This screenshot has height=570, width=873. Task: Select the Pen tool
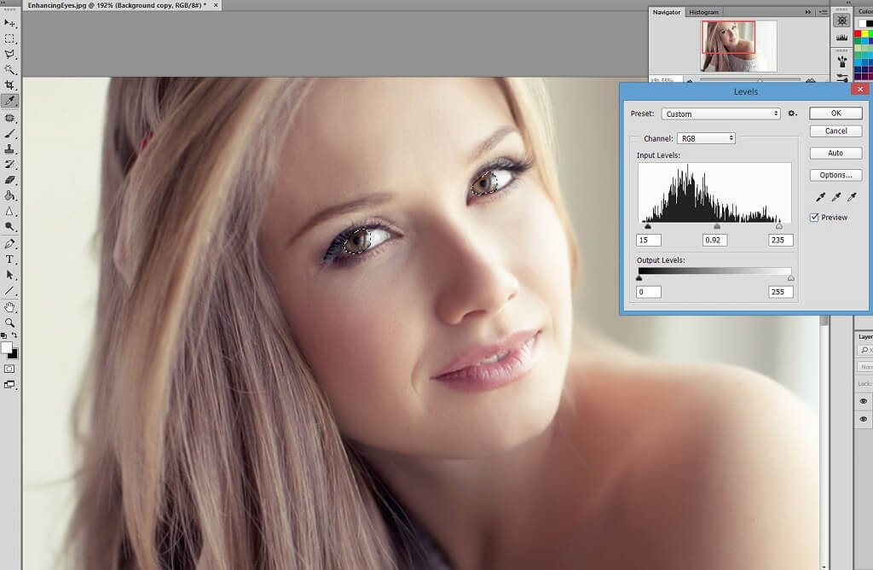point(9,244)
